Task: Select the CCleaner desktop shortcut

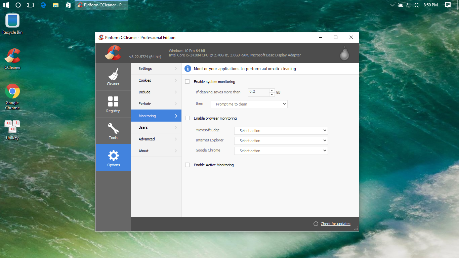Action: click(12, 59)
